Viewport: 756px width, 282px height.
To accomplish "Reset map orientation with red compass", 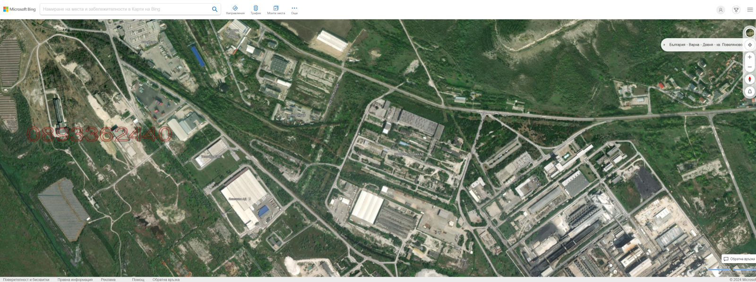I will click(749, 79).
